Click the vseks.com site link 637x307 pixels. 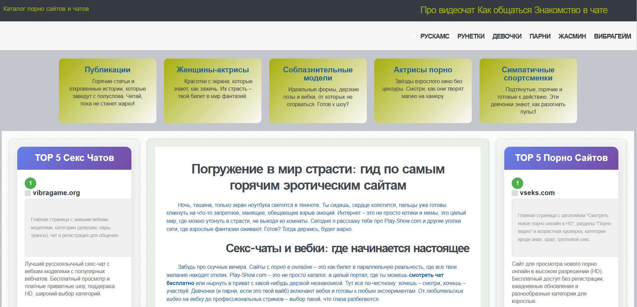(x=537, y=193)
